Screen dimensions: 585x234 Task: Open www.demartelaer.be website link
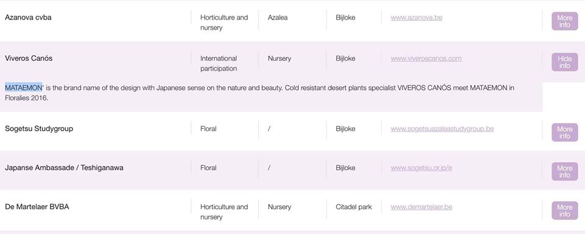pos(421,207)
